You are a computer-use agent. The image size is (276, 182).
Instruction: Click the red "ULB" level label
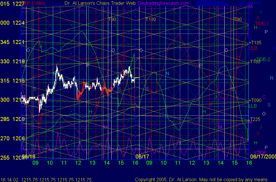click(253, 48)
